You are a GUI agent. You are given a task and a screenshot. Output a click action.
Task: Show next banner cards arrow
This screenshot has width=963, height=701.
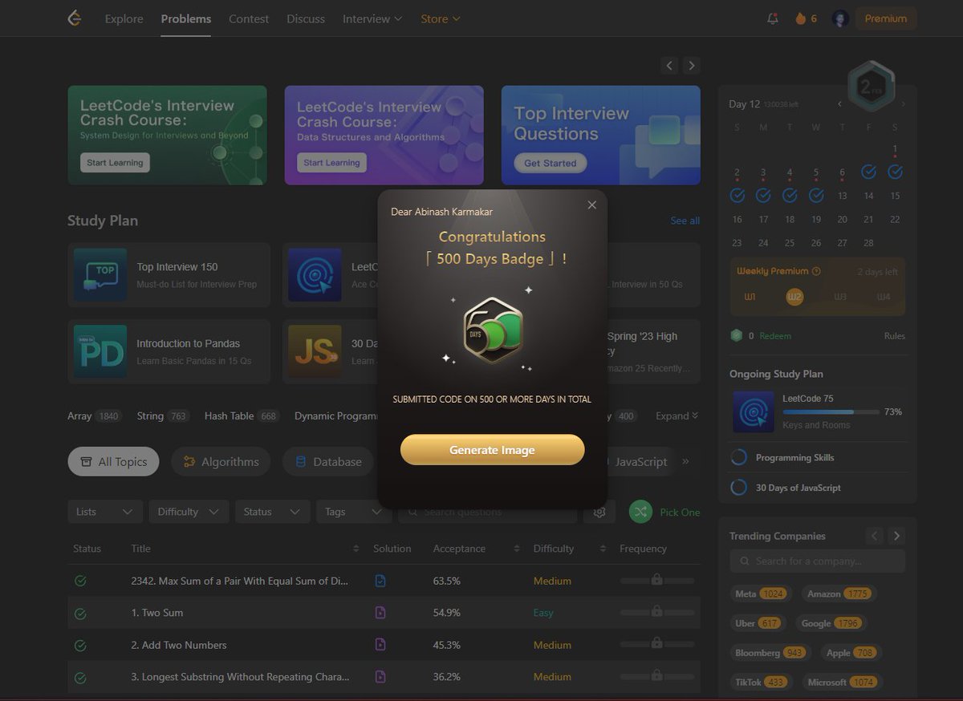(692, 66)
